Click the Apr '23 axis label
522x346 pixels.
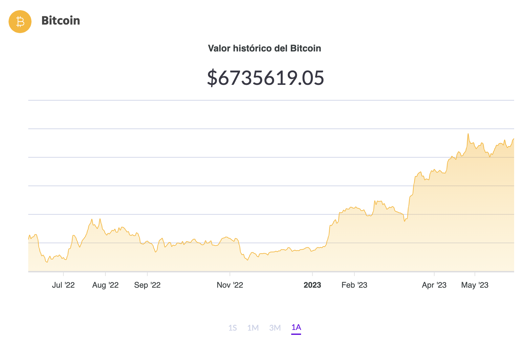click(434, 285)
